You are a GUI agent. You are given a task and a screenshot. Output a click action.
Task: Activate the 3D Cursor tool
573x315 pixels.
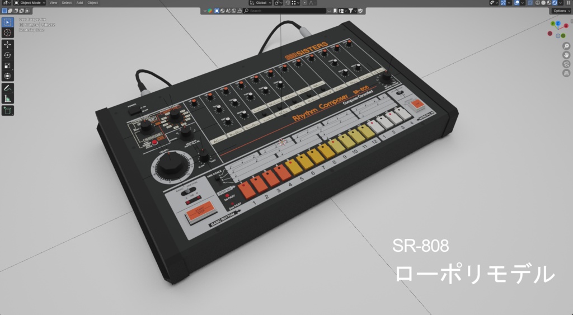pos(7,32)
